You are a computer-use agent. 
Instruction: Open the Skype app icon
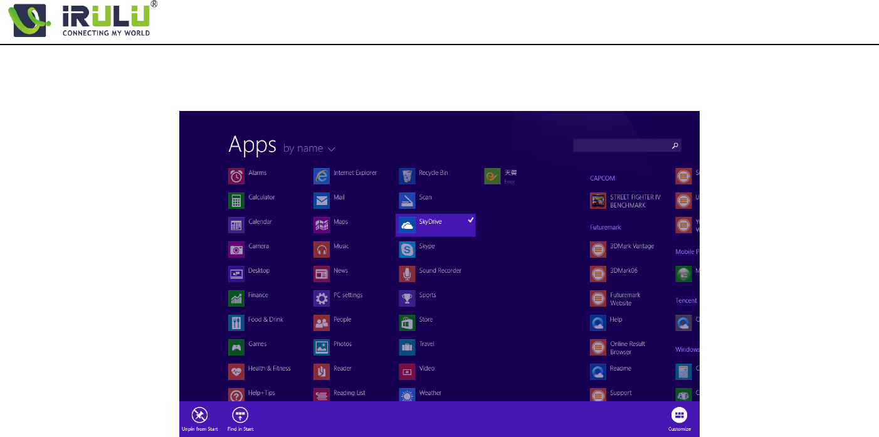(407, 250)
